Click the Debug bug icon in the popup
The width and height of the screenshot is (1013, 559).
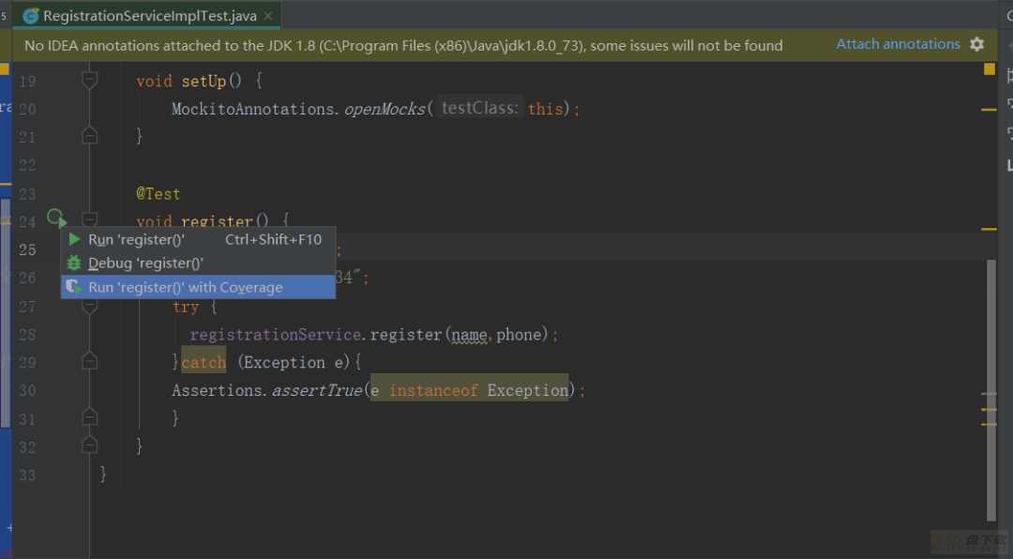pos(74,263)
